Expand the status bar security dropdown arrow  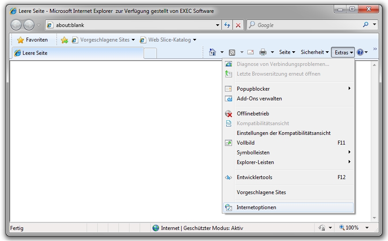(330, 228)
